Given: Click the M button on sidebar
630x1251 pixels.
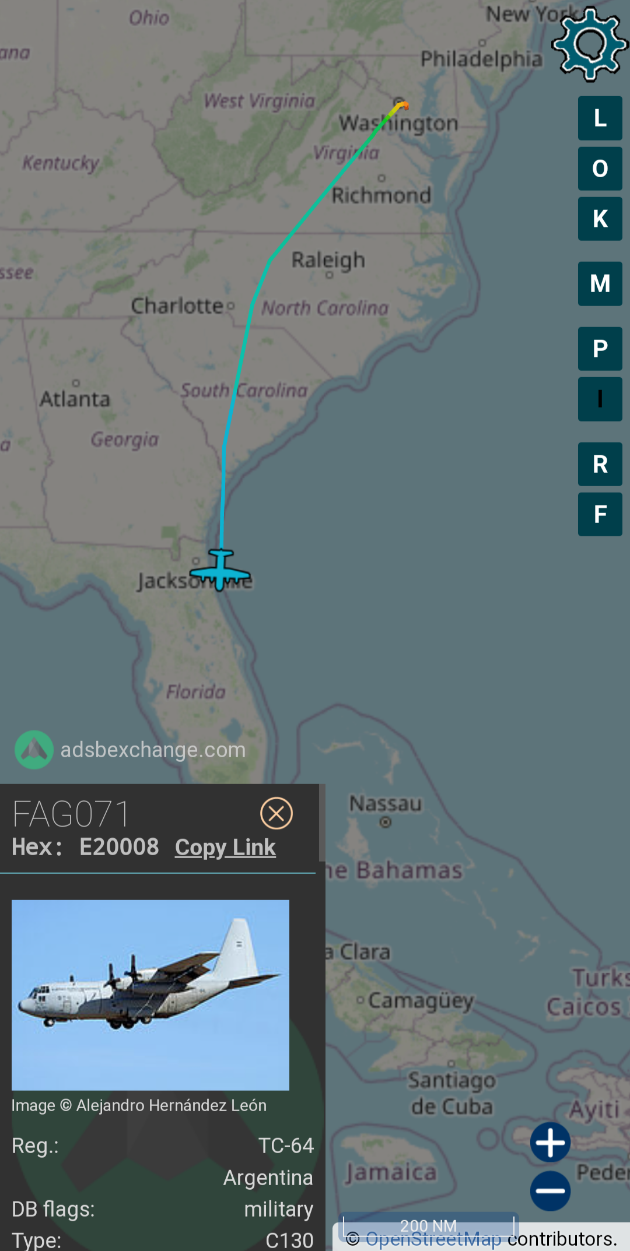Looking at the screenshot, I should pyautogui.click(x=600, y=284).
